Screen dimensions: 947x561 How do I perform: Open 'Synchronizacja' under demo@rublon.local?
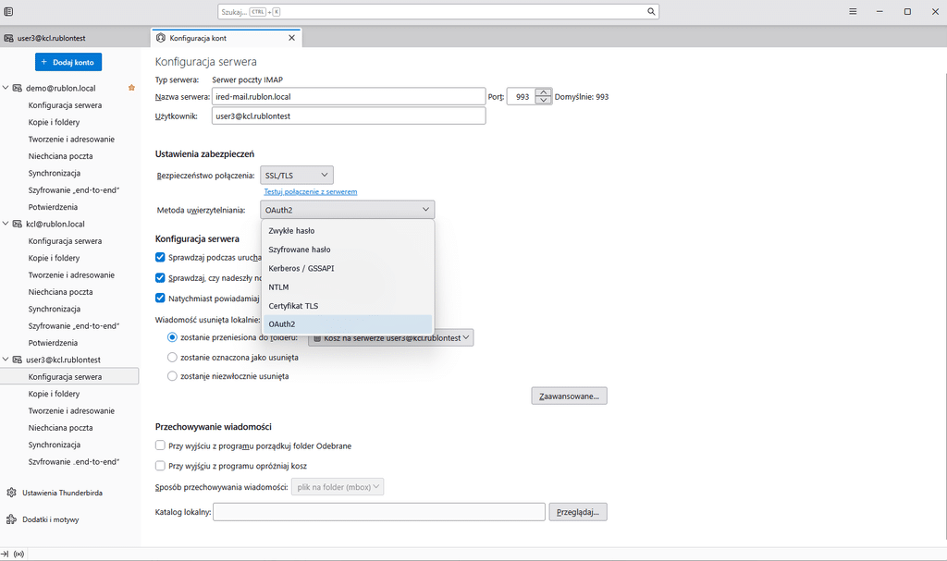55,173
